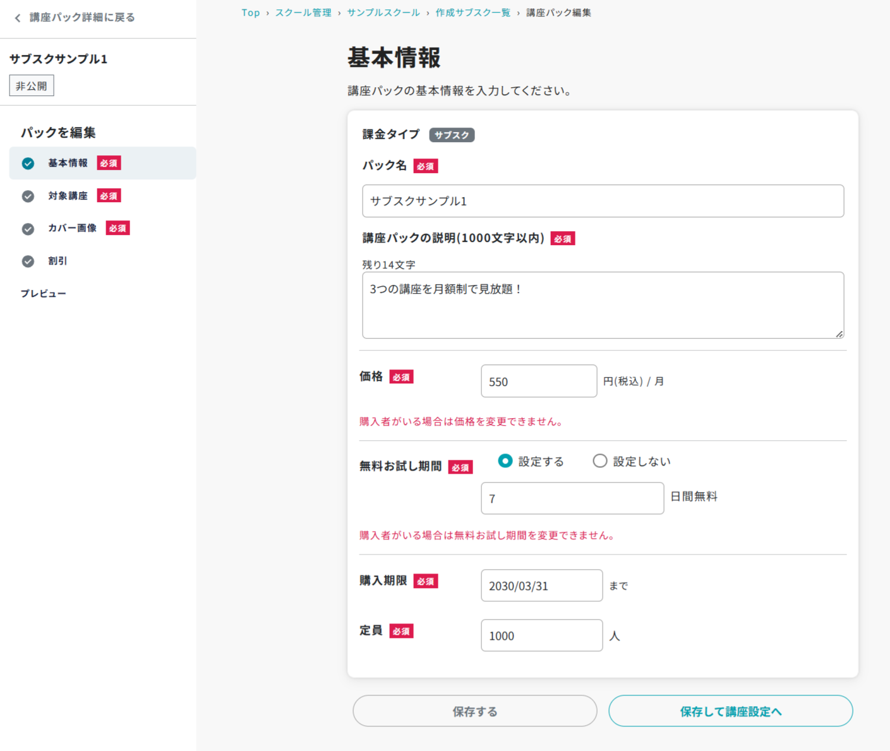Click the checkmark icon next to カバー画像
890x751 pixels.
(x=28, y=229)
